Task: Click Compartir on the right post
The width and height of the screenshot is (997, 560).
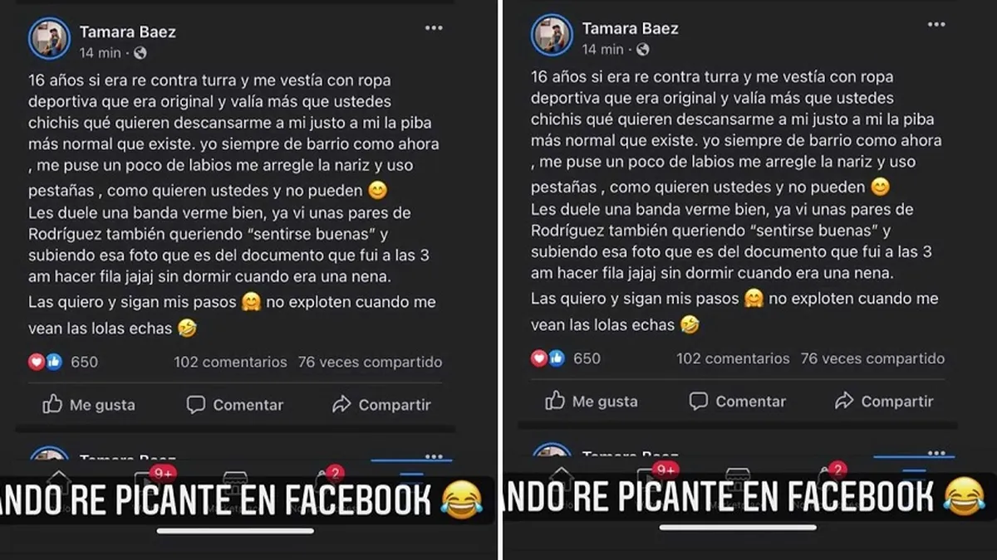Action: 883,402
